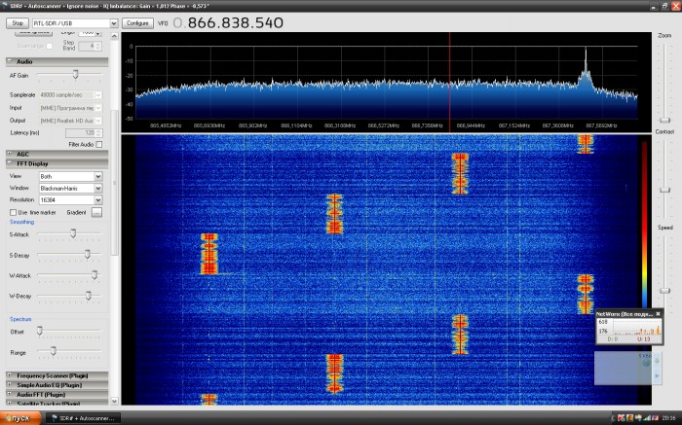Click the 866,944MHz frequency axis label

pos(471,125)
